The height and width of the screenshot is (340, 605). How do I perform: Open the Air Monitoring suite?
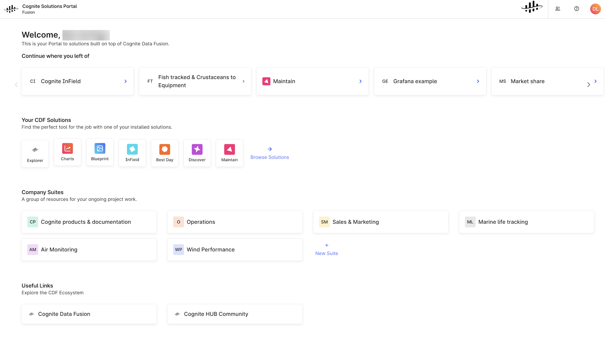click(89, 250)
